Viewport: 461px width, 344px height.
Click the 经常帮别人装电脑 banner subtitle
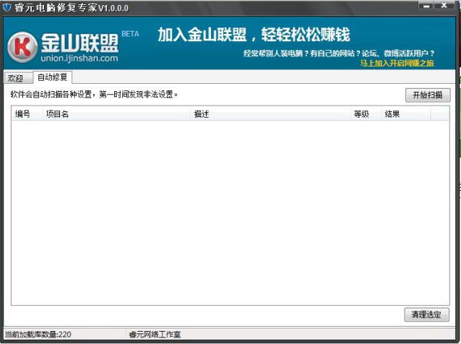pos(339,53)
